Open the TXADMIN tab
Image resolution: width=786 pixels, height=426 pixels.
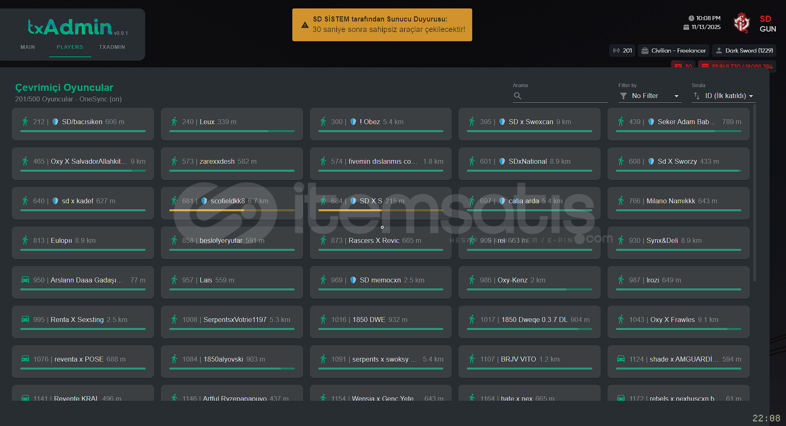(x=112, y=47)
